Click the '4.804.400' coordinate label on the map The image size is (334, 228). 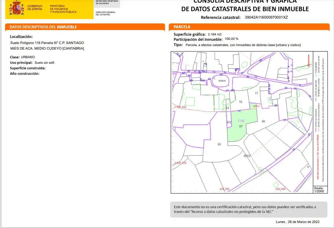coord(180,107)
